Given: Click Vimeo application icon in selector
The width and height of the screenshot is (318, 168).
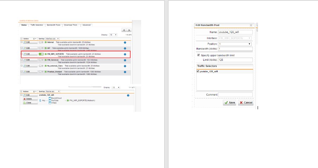Looking at the screenshot, I should 50,103.
